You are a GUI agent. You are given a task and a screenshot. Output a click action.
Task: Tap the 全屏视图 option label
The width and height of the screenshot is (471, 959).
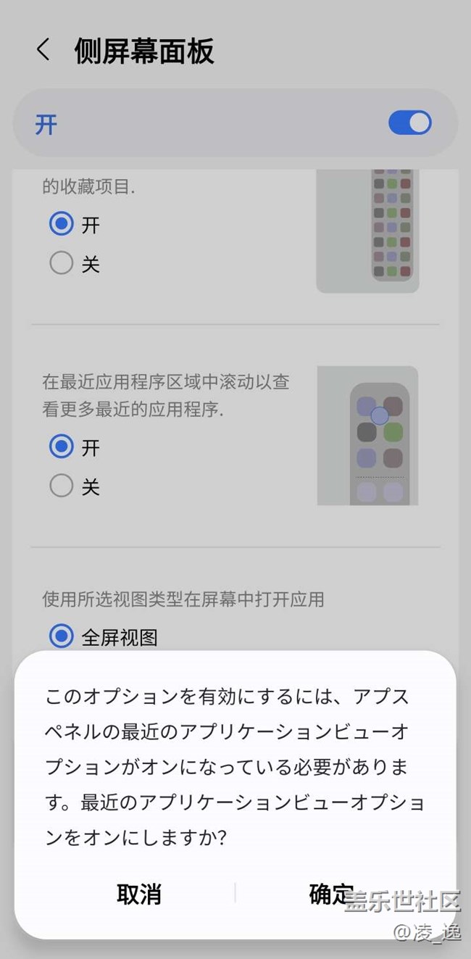[120, 637]
